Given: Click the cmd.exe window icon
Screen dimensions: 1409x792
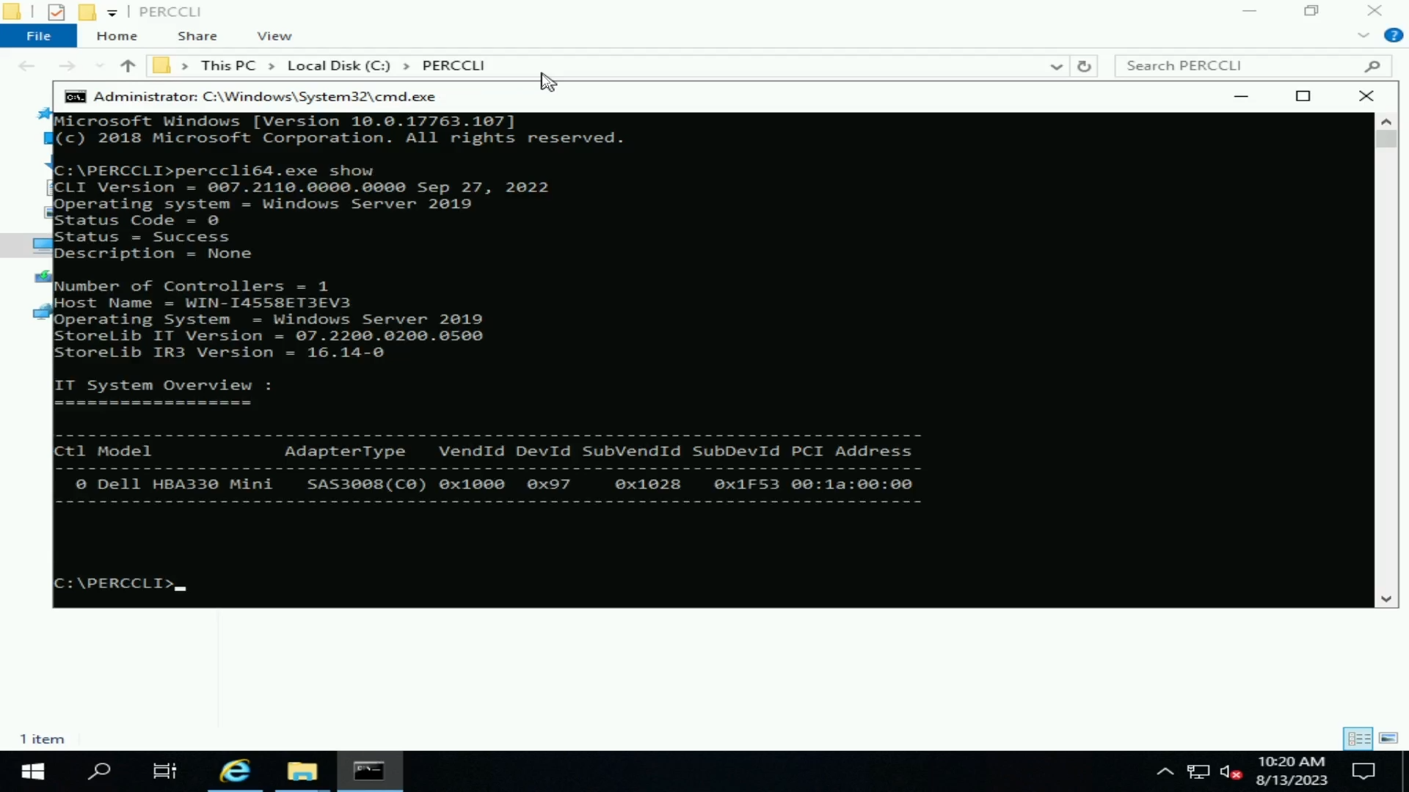Looking at the screenshot, I should pyautogui.click(x=76, y=96).
